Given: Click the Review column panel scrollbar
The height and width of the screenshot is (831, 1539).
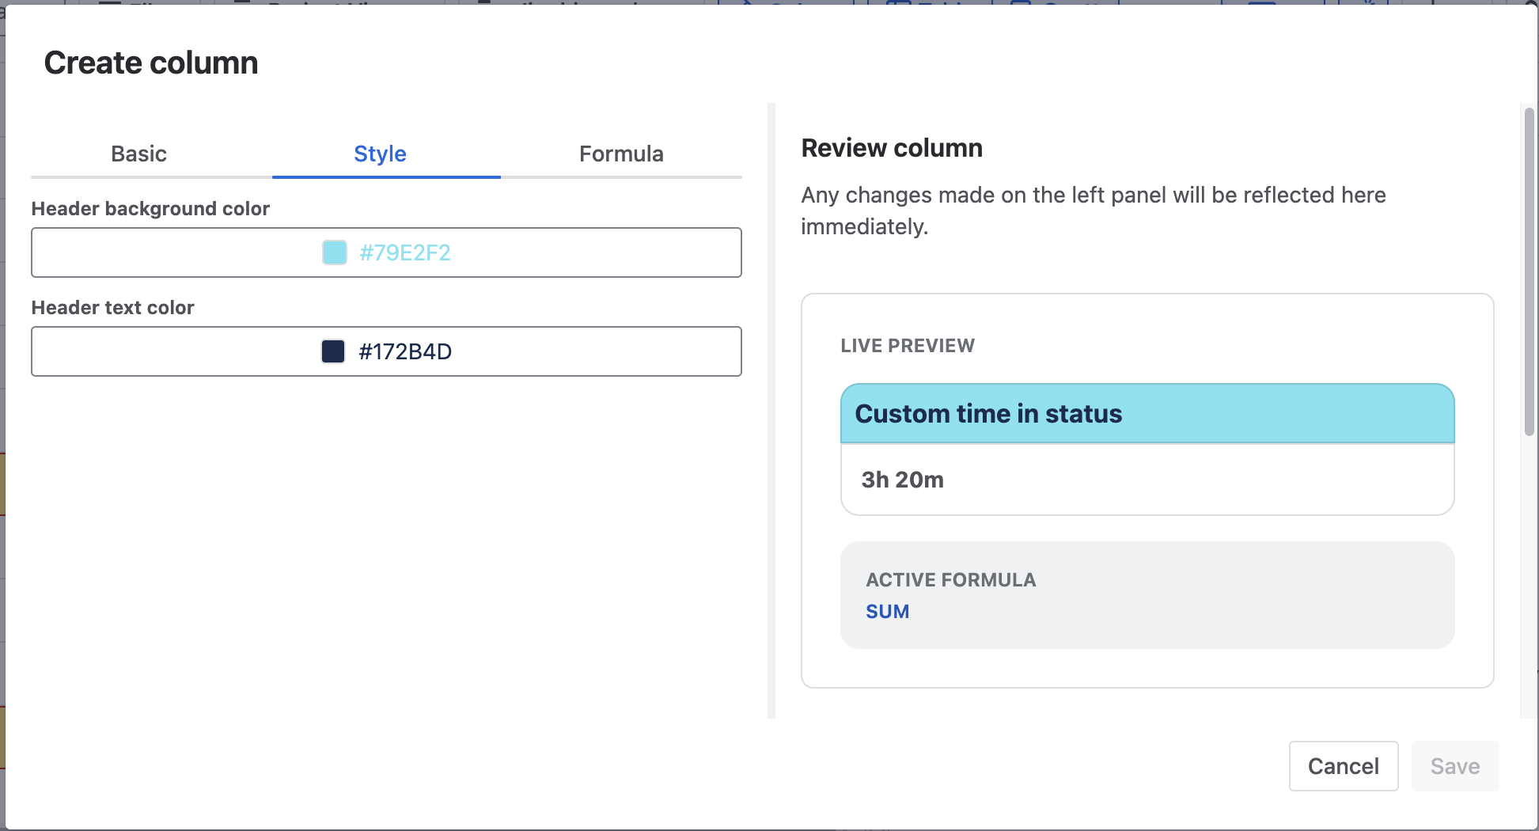Looking at the screenshot, I should pyautogui.click(x=1529, y=271).
